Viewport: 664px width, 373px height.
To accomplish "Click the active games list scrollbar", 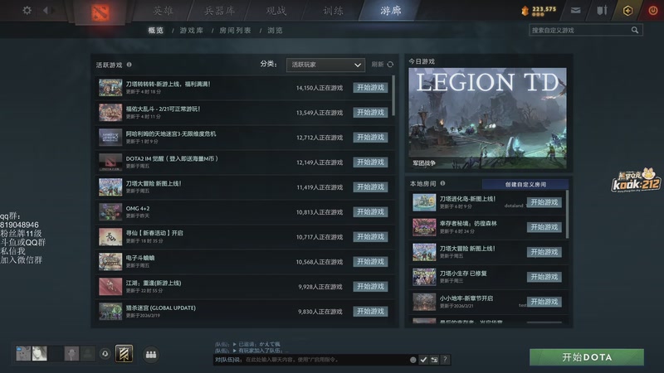I will (x=393, y=96).
